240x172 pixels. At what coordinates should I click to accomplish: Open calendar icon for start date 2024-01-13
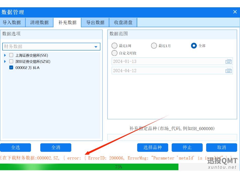point(228,61)
